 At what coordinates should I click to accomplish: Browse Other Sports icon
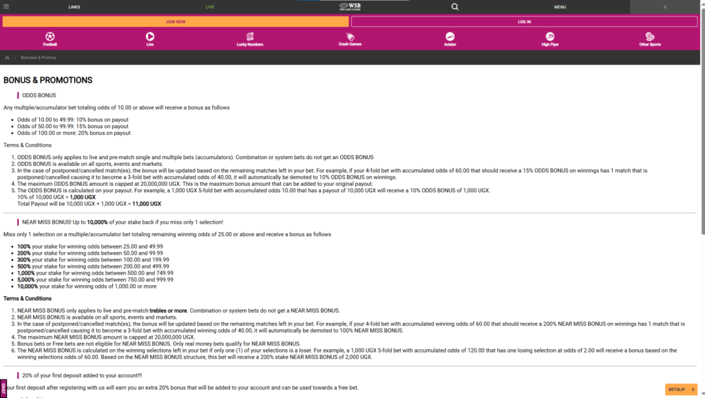(x=649, y=37)
